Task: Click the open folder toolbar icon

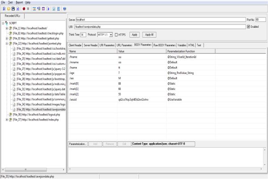Action: click(x=8, y=9)
